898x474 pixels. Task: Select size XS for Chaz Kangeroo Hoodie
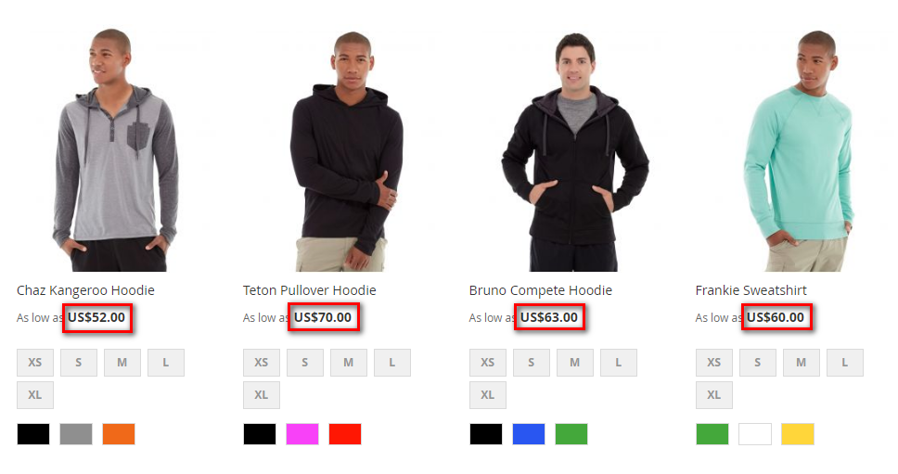[35, 363]
